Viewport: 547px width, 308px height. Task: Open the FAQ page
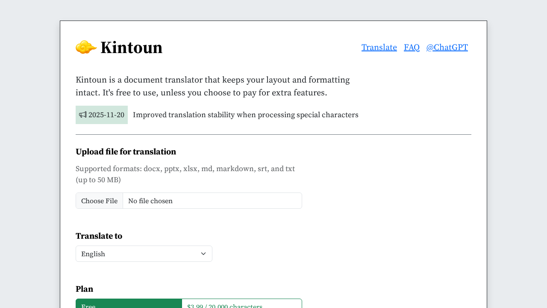[x=412, y=47]
